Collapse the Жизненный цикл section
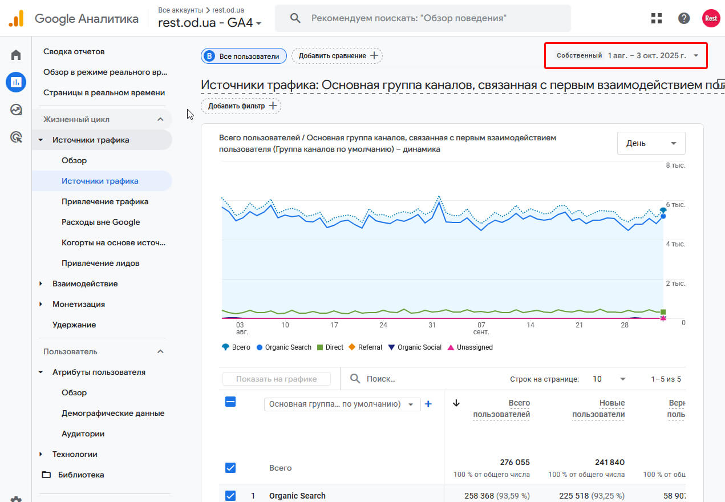This screenshot has width=725, height=502. pos(160,119)
